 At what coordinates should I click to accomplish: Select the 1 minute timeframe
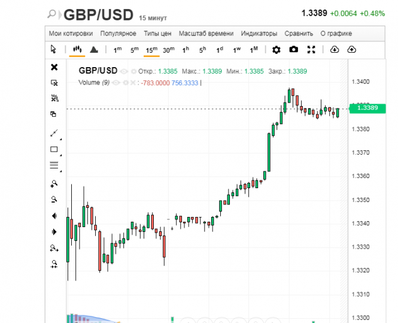(x=117, y=50)
